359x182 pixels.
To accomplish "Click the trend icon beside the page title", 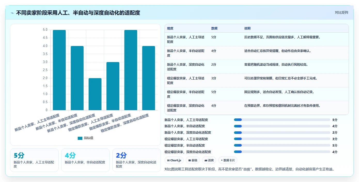I will [x=12, y=13].
